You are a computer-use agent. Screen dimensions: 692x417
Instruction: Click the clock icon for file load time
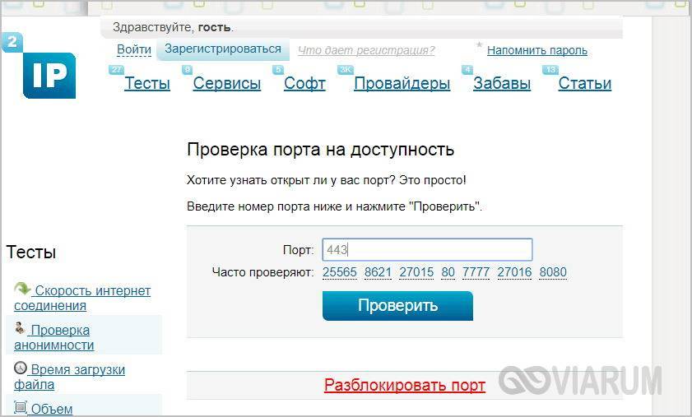click(21, 368)
